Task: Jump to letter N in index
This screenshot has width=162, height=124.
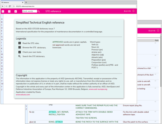Action: click(x=2, y=57)
